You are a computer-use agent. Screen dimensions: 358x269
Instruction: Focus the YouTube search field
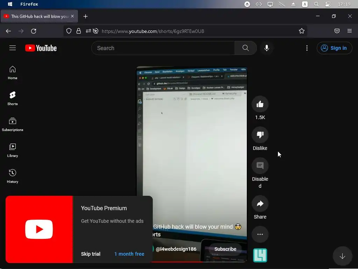163,48
